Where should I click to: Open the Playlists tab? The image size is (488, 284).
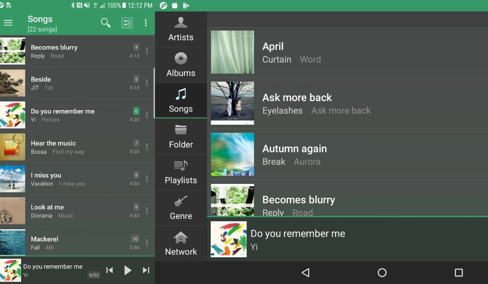[x=181, y=172]
